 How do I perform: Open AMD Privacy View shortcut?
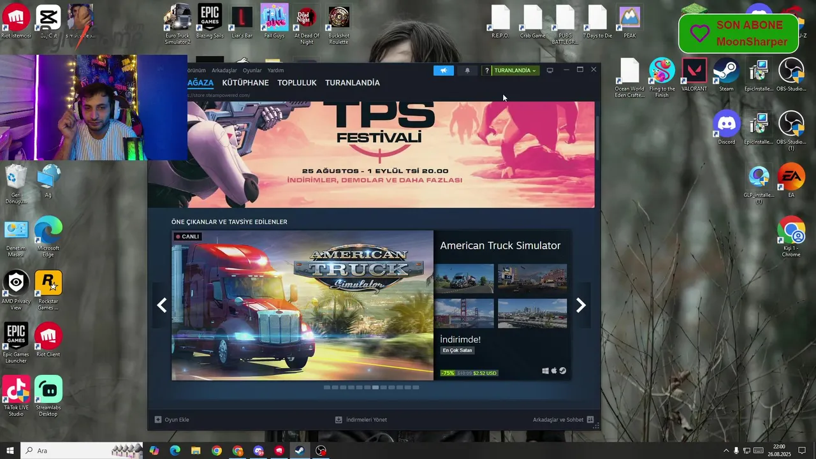pyautogui.click(x=16, y=290)
